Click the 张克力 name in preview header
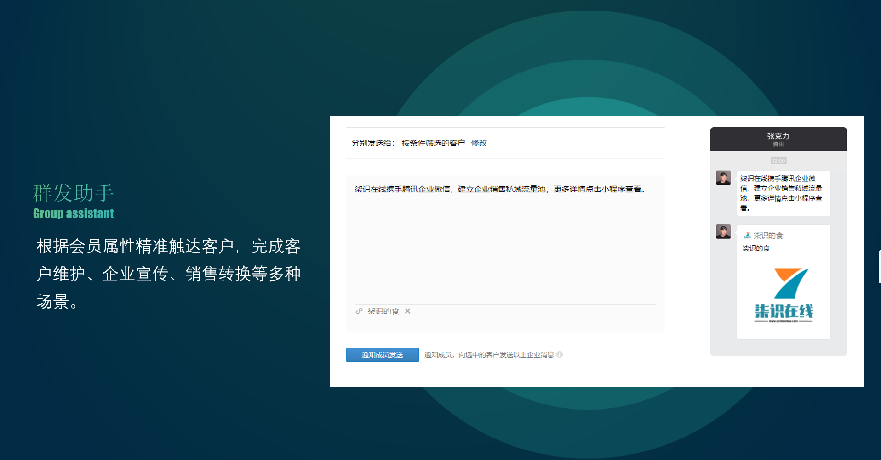This screenshot has width=881, height=460. pyautogui.click(x=778, y=136)
